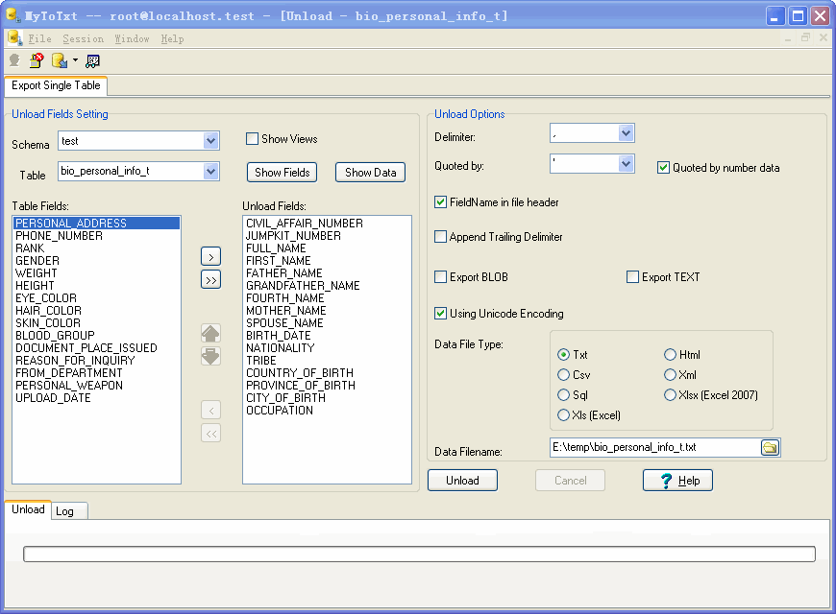836x614 pixels.
Task: Click the Unload button
Action: (x=463, y=481)
